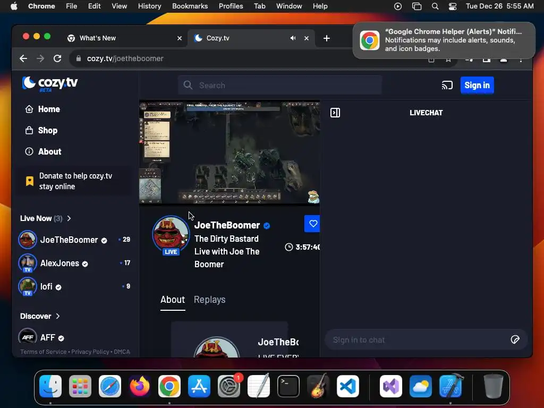Open the Bookmarks menu
This screenshot has height=408, width=544.
pos(190,6)
